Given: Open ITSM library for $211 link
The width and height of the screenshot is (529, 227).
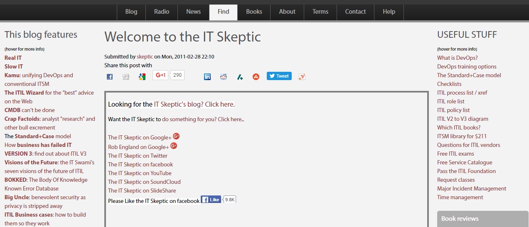Looking at the screenshot, I should coord(462,136).
